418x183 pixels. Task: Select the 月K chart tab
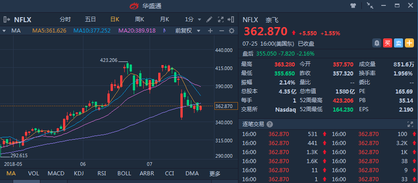(165, 19)
